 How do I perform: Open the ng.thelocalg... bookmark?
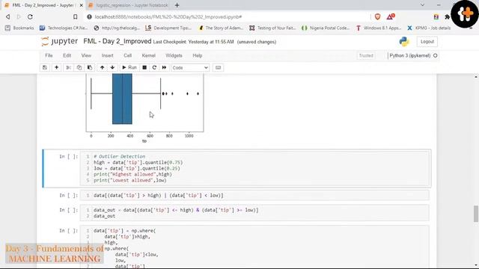click(117, 28)
